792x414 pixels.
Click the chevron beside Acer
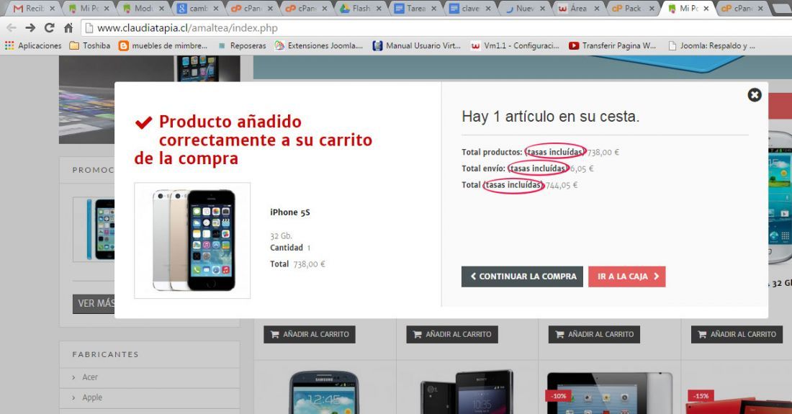point(73,378)
